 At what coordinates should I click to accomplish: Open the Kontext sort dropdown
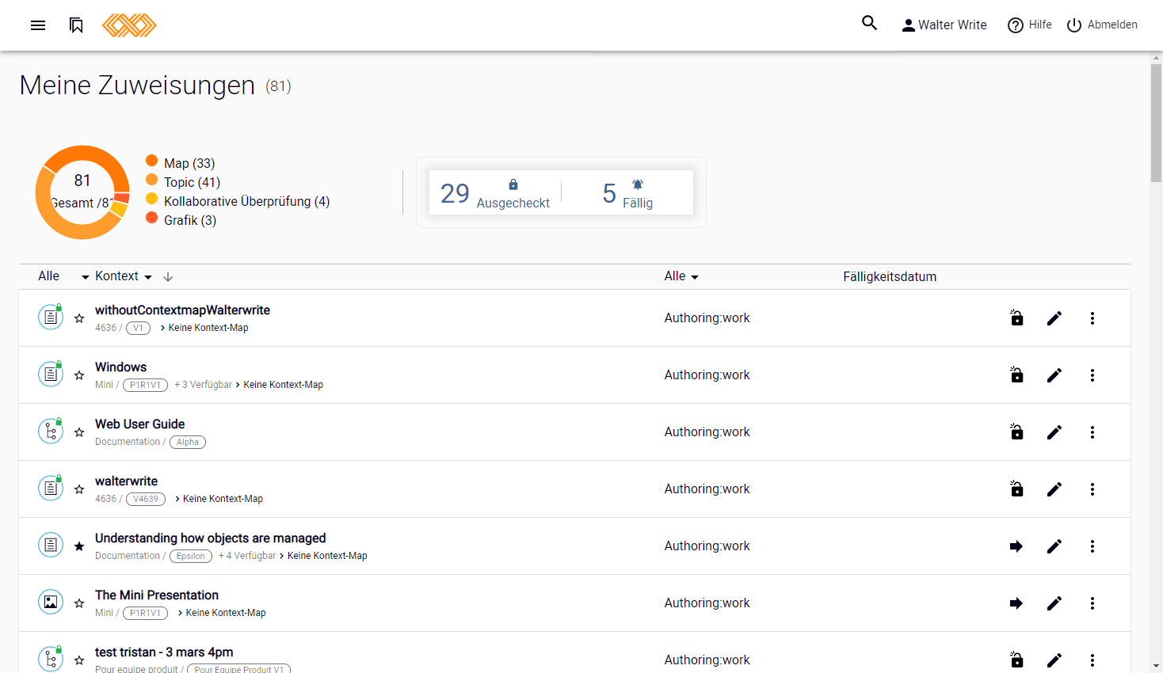pos(124,276)
